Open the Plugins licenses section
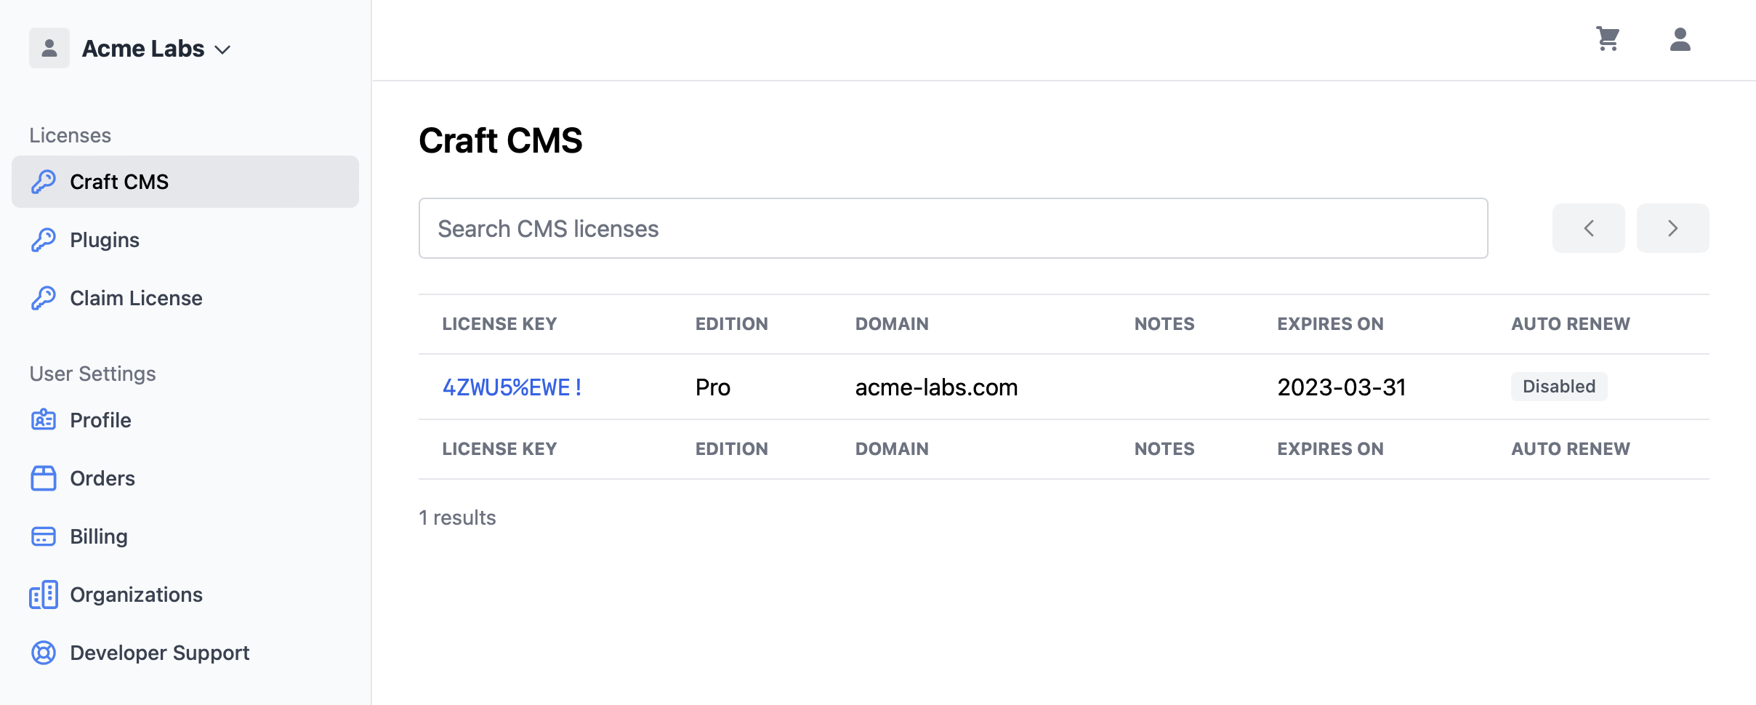 [185, 240]
